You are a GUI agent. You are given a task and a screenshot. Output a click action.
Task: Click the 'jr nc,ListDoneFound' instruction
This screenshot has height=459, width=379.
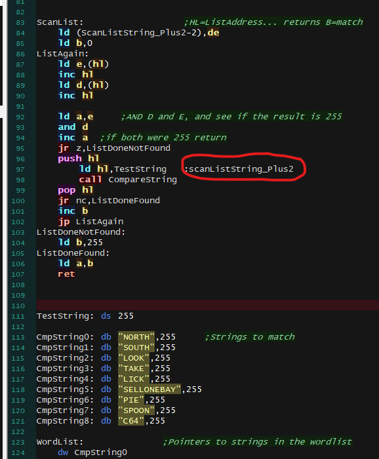coord(109,201)
